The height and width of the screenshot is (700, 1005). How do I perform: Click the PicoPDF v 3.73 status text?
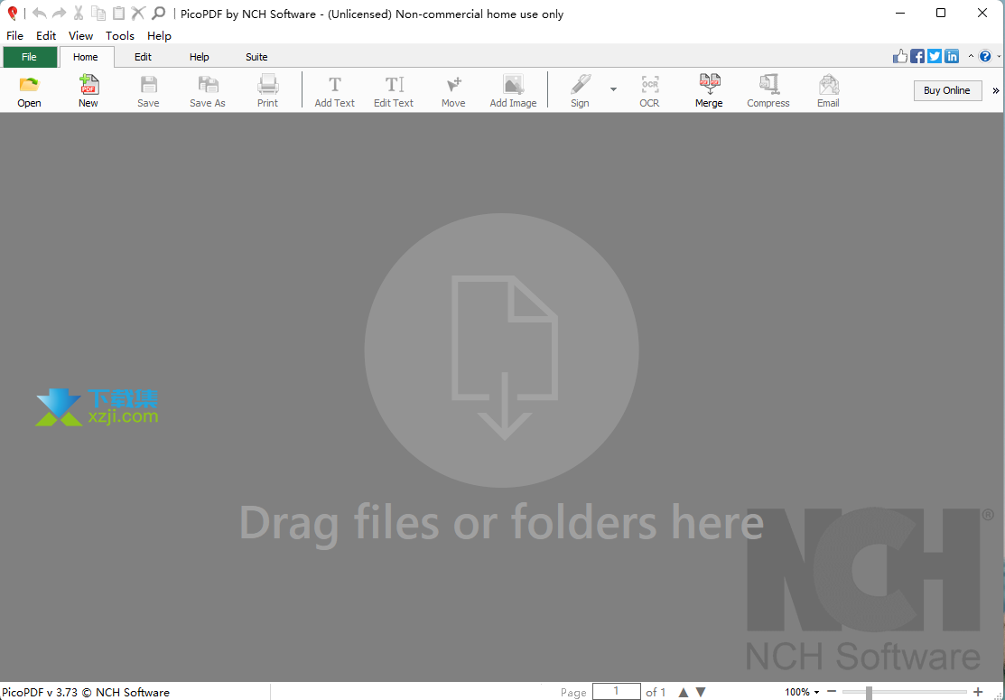click(85, 692)
